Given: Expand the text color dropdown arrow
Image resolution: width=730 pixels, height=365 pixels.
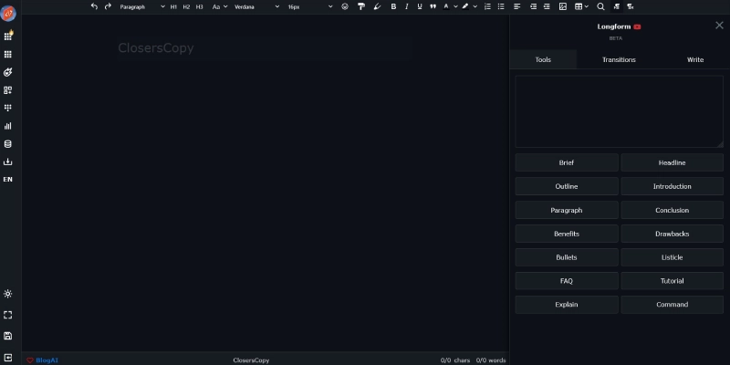Looking at the screenshot, I should coord(455,6).
